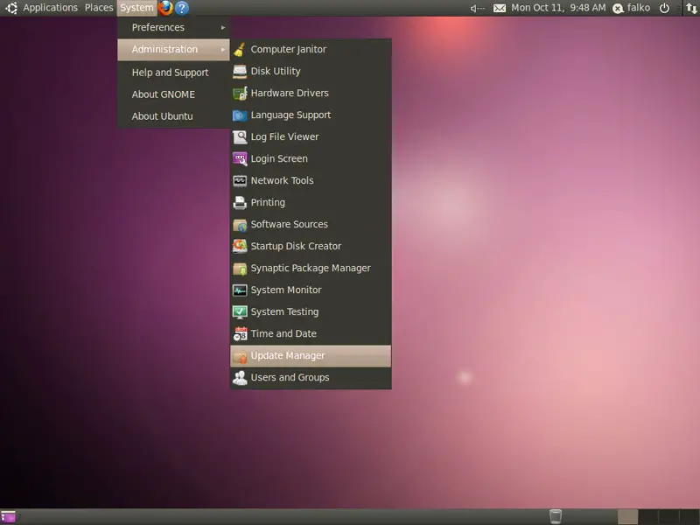Select the System Testing label
The height and width of the screenshot is (525, 700).
click(285, 311)
